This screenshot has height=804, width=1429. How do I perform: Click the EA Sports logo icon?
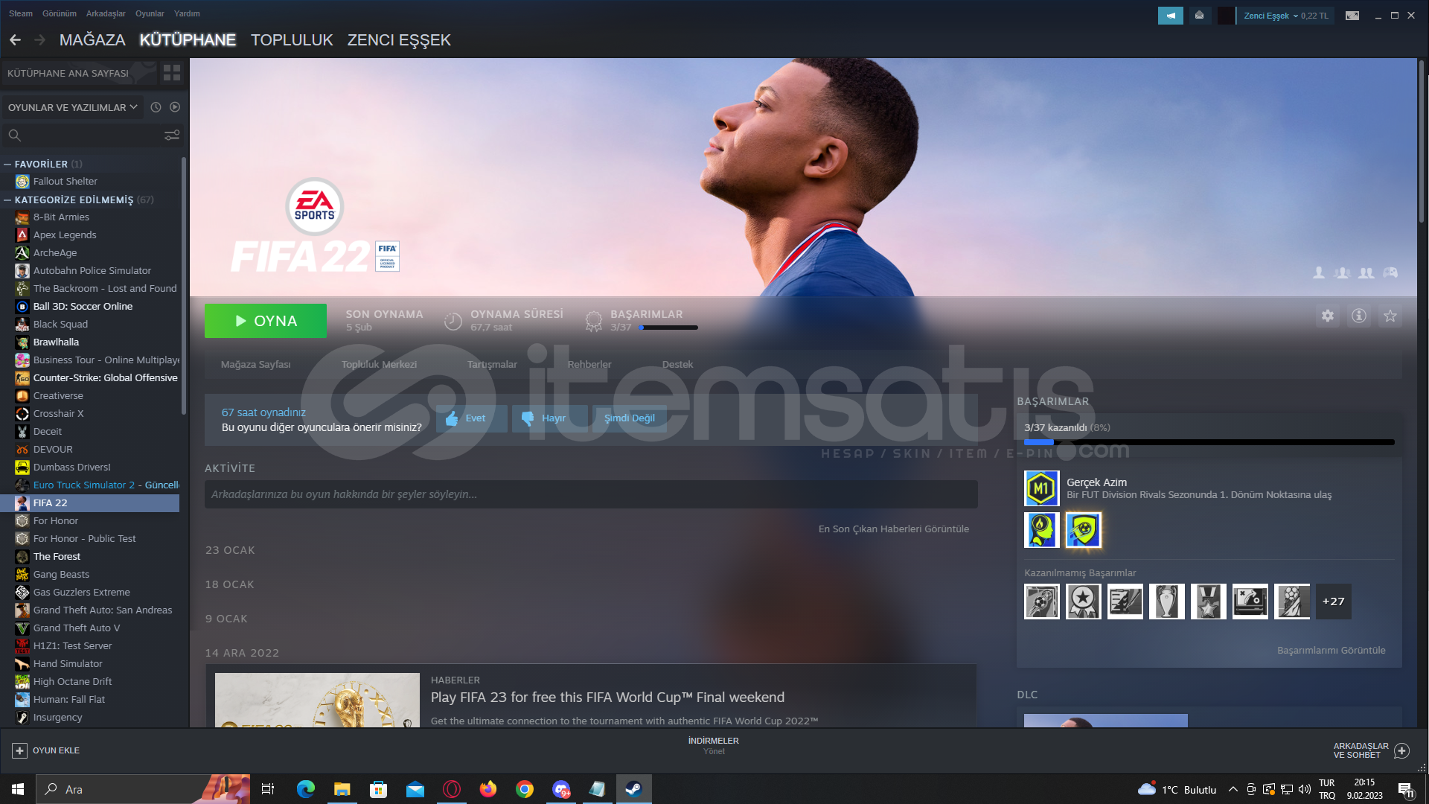(315, 205)
